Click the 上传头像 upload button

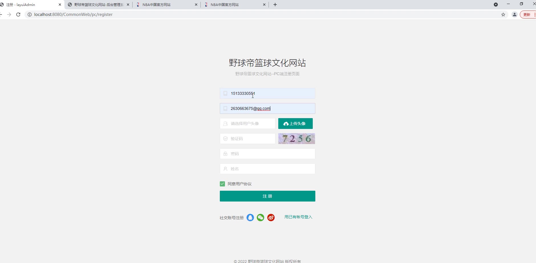(295, 124)
